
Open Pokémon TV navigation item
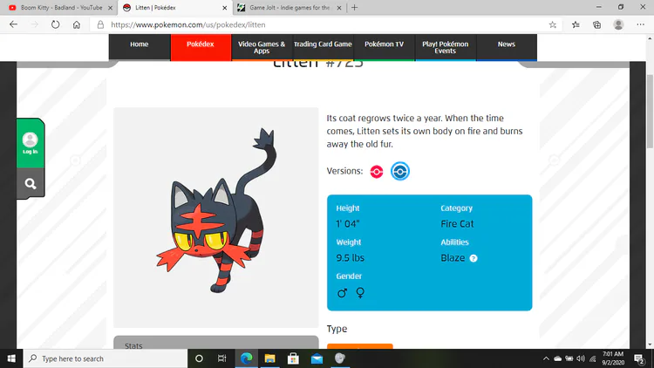pyautogui.click(x=385, y=47)
